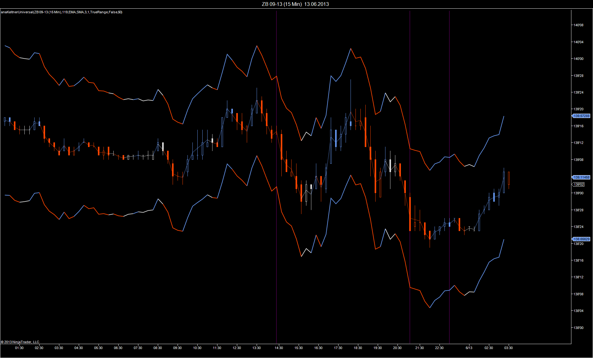The image size is (593, 358).
Task: Click the 138,65629 lower band price marker
Action: tap(581, 239)
